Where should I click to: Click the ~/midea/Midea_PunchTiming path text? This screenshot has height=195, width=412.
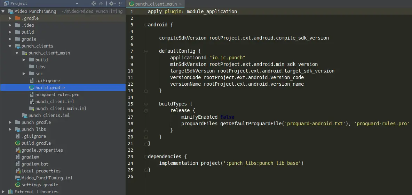coord(92,11)
